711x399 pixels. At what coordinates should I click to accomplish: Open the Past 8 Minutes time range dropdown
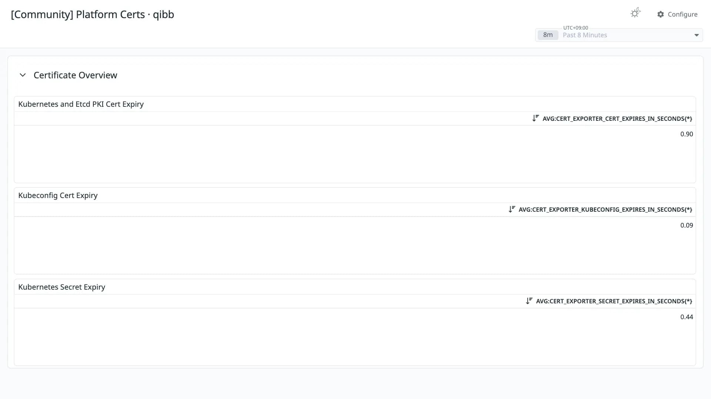619,35
